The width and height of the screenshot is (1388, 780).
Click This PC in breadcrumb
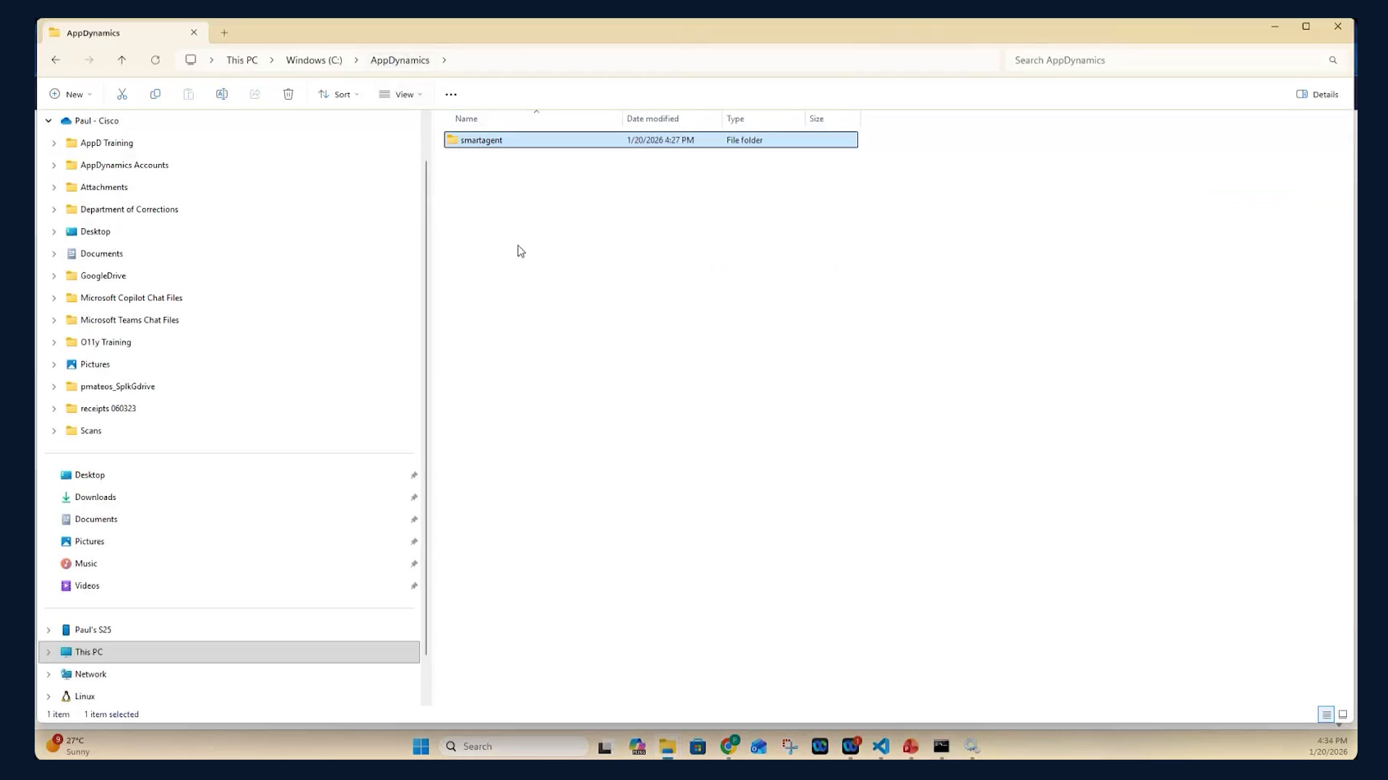coord(241,60)
